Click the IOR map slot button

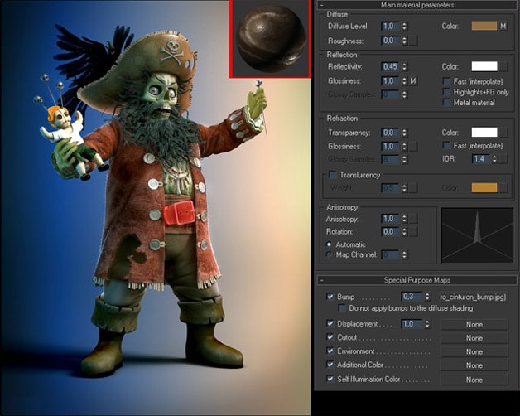click(x=503, y=158)
